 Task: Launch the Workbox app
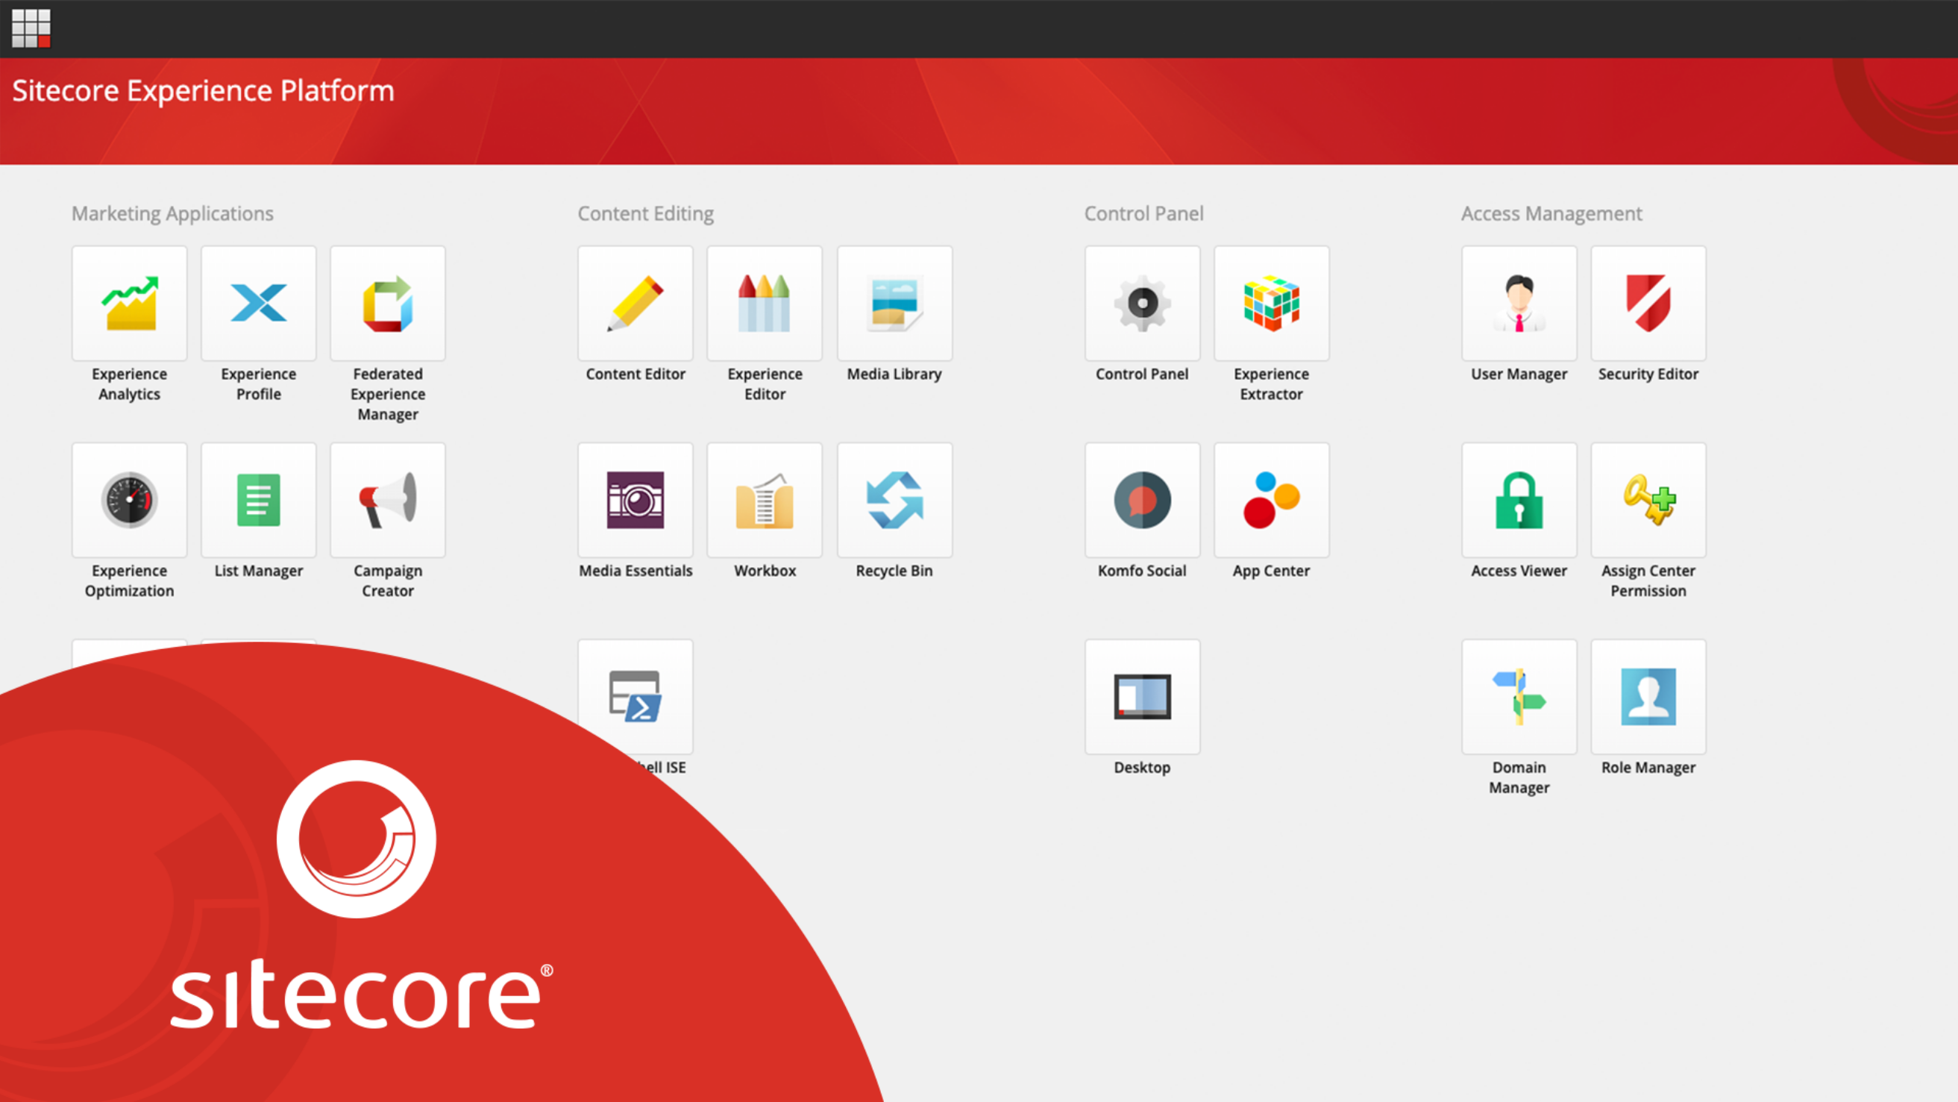(x=765, y=501)
